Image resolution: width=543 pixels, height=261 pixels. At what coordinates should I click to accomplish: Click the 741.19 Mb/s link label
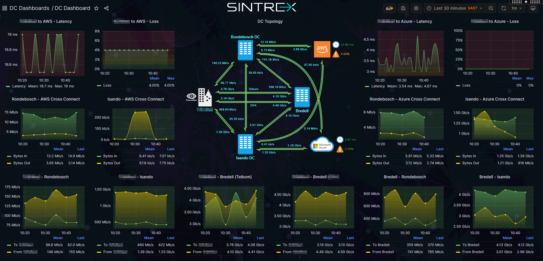click(270, 60)
